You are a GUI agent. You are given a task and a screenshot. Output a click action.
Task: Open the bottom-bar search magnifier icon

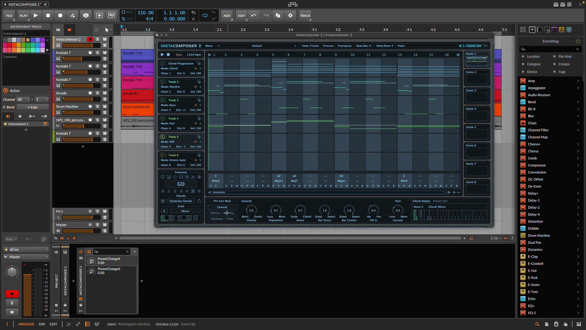pos(537,324)
